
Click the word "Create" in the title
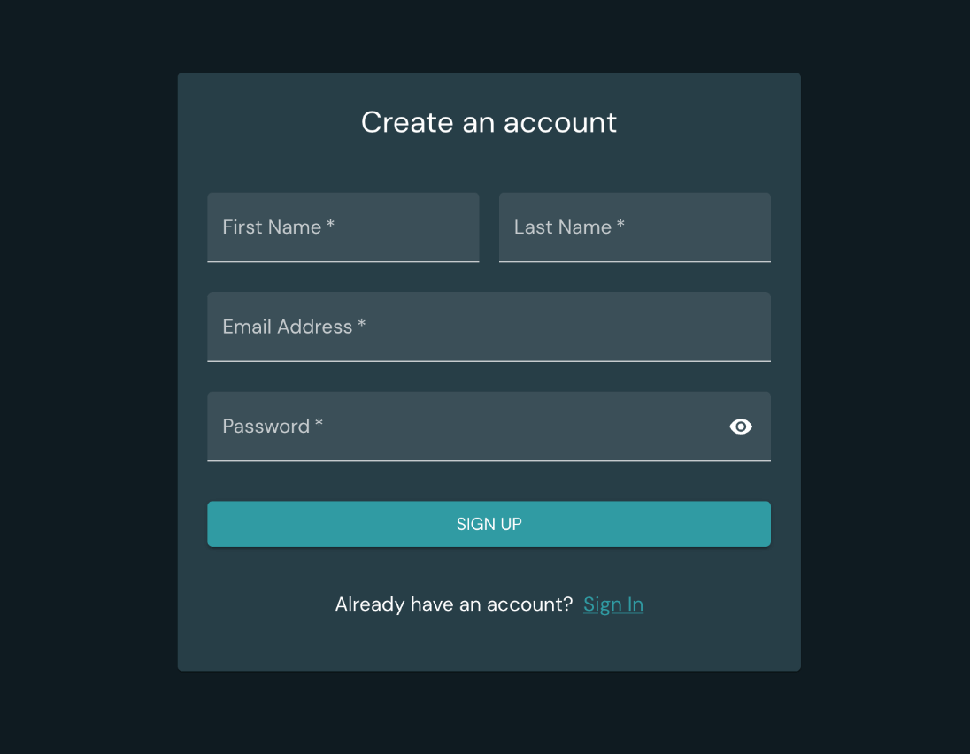tap(407, 122)
